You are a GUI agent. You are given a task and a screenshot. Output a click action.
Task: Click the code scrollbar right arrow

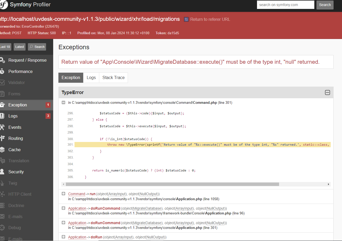point(329,184)
